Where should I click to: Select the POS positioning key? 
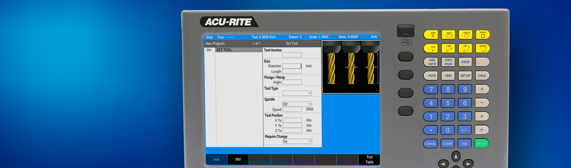(430, 48)
